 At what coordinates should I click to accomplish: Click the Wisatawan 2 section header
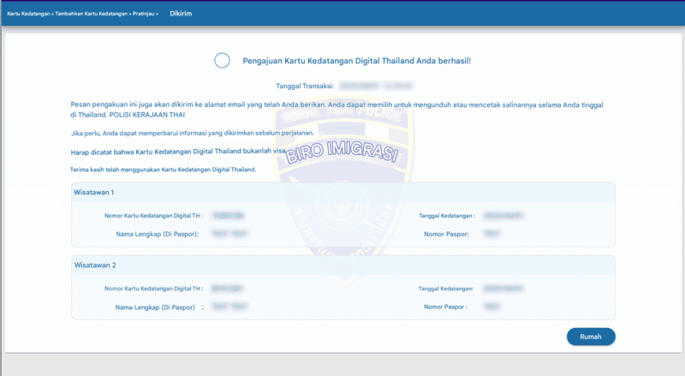pyautogui.click(x=94, y=266)
